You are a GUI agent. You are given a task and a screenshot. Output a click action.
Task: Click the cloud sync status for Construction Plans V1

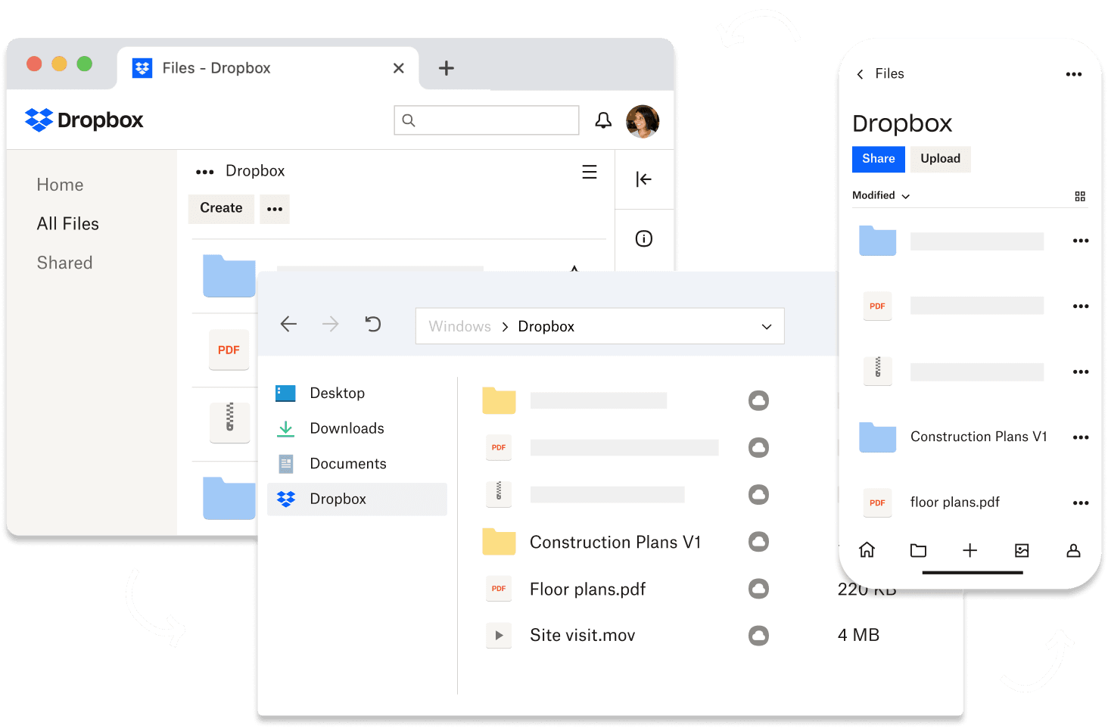pos(758,542)
